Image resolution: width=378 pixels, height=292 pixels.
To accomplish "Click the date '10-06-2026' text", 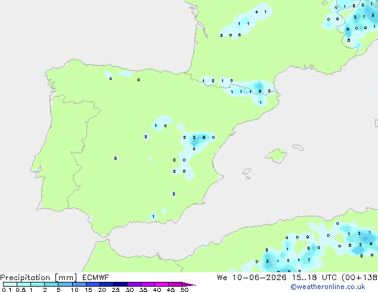I will click(259, 278).
